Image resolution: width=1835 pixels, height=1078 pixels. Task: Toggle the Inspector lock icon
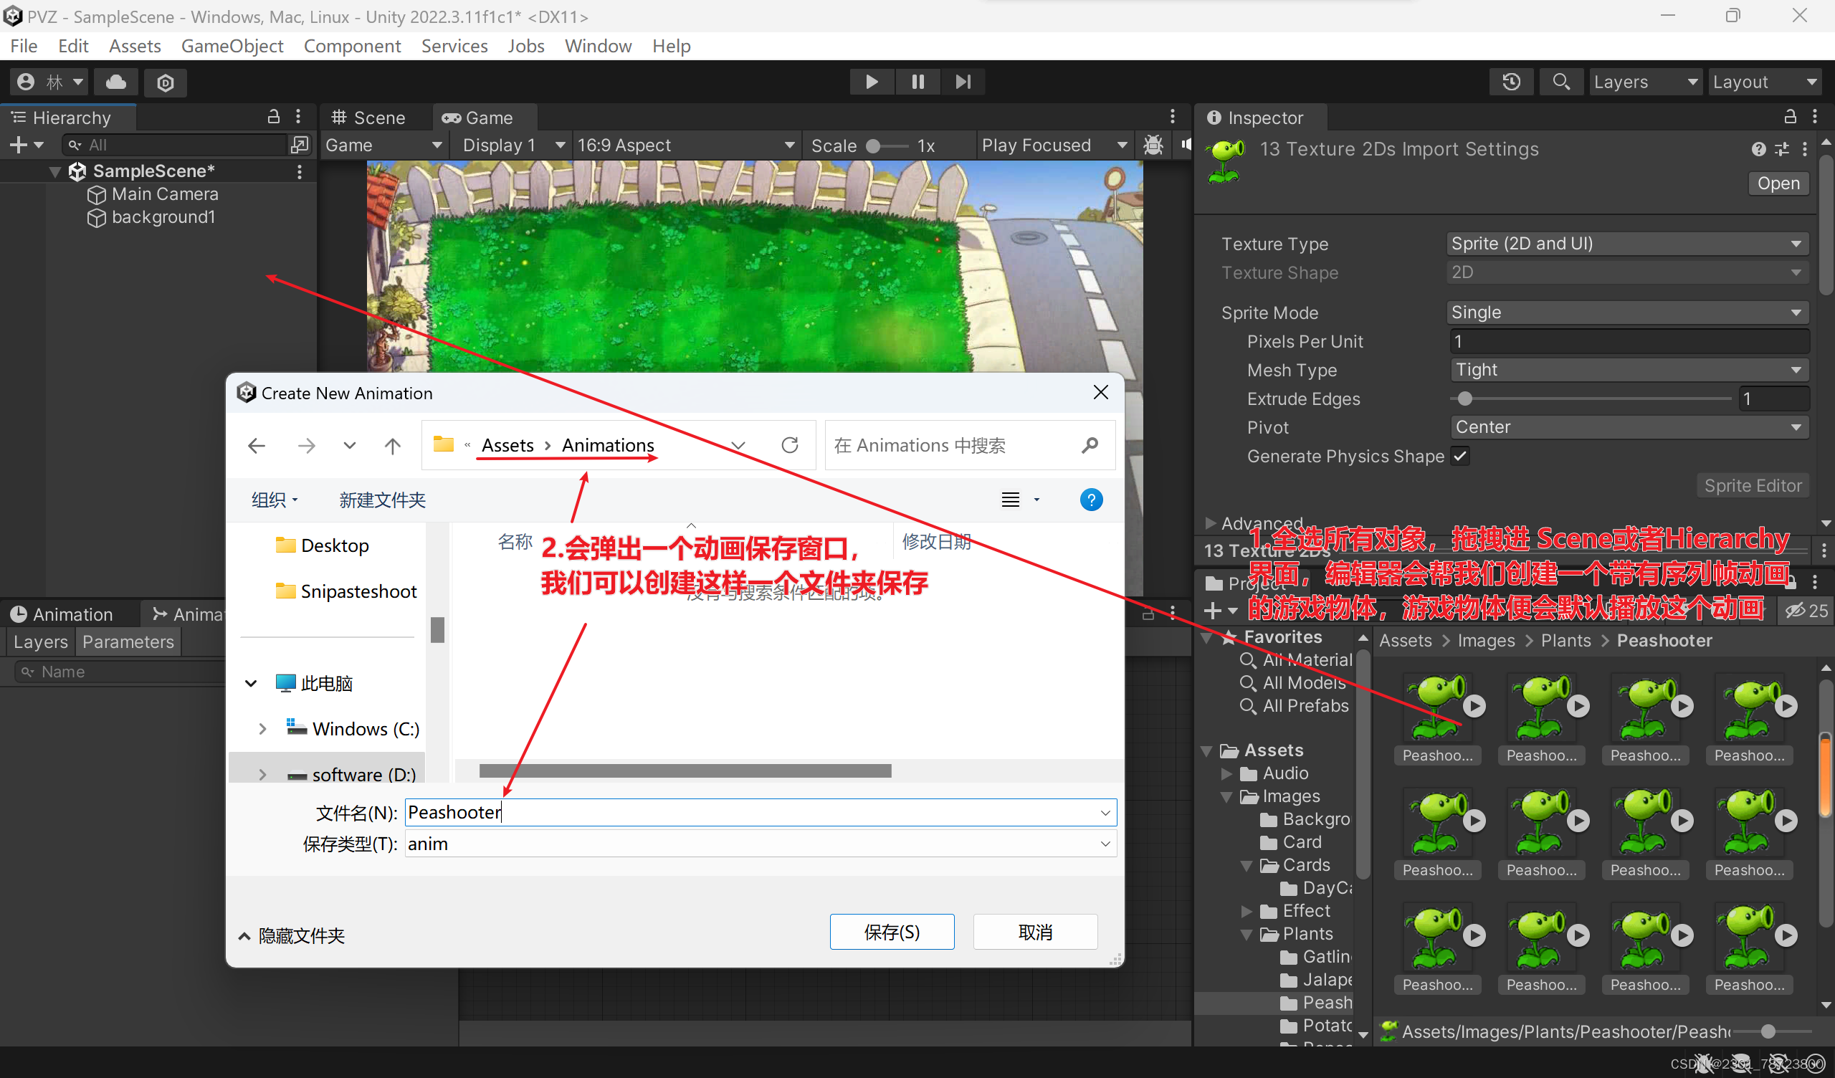coord(1790,118)
